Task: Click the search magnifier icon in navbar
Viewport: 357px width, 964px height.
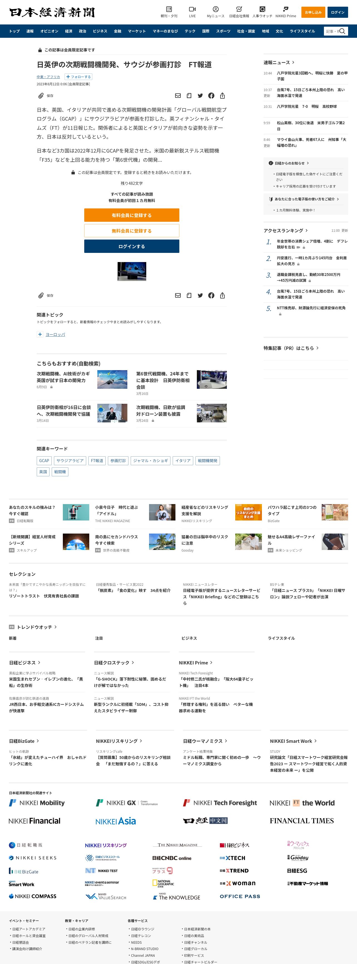Action: (x=342, y=31)
